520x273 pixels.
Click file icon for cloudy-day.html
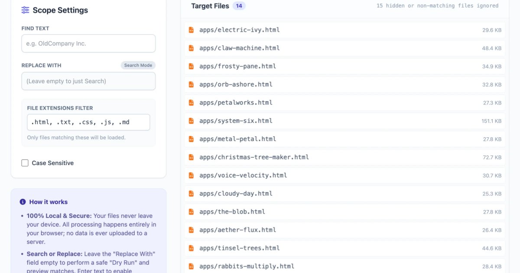(x=191, y=194)
